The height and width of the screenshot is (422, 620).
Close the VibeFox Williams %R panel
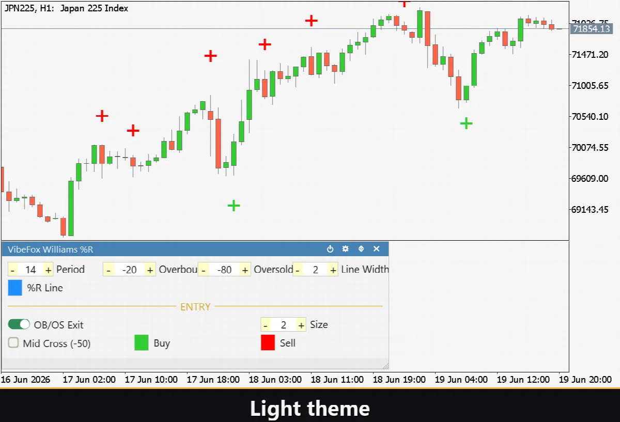[377, 249]
